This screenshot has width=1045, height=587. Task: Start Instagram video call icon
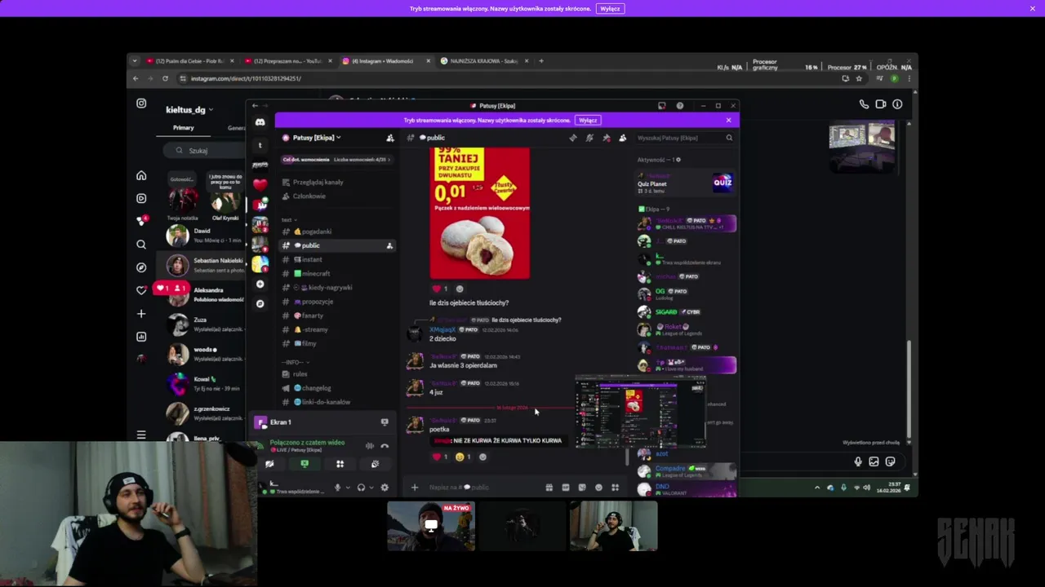[x=881, y=104]
